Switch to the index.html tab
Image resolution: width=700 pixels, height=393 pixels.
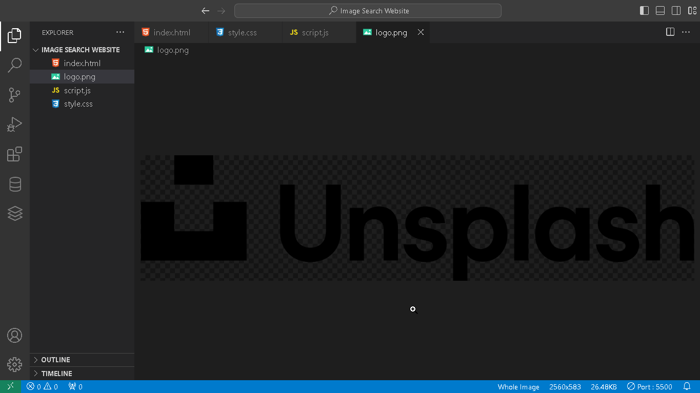171,32
